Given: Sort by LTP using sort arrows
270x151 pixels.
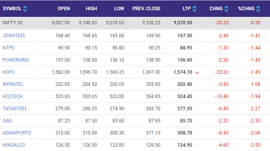Looking at the screenshot, I should (x=194, y=9).
